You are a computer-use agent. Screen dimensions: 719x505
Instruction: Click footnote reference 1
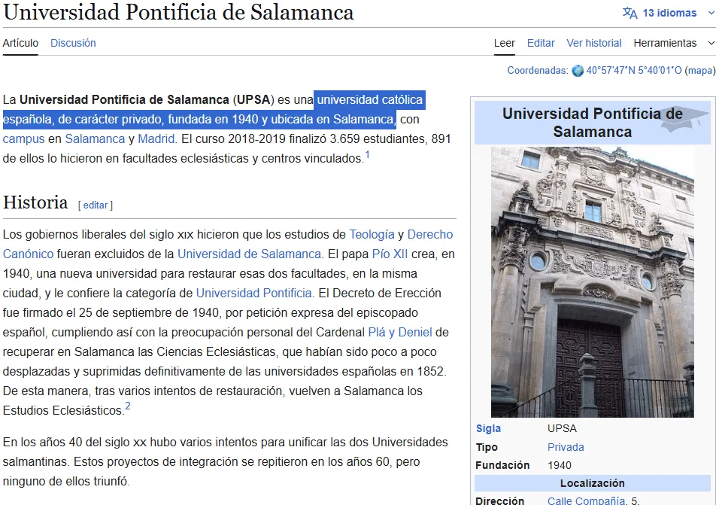pyautogui.click(x=367, y=154)
